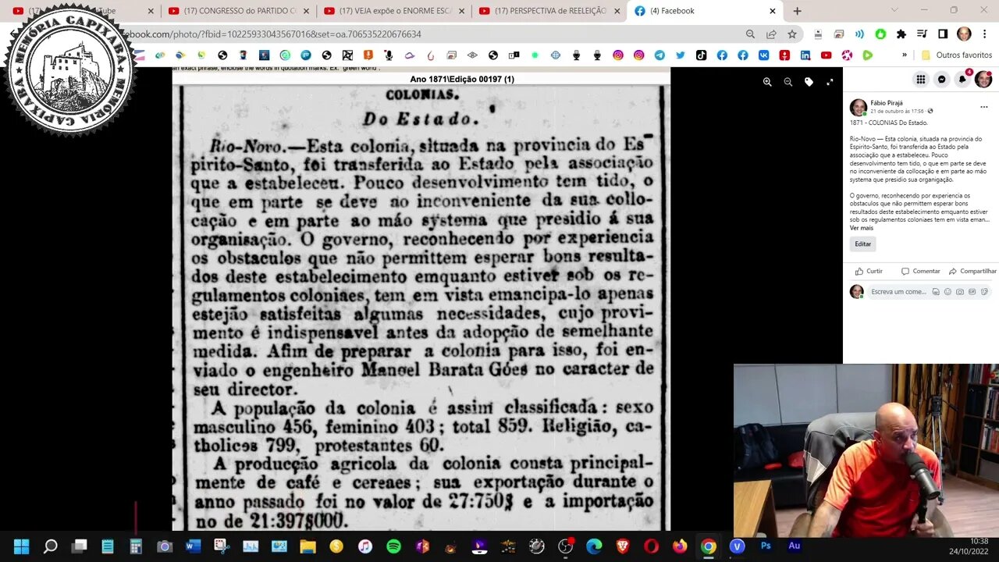Close the CONGRESSO do PARTIDO tab

tap(306, 11)
